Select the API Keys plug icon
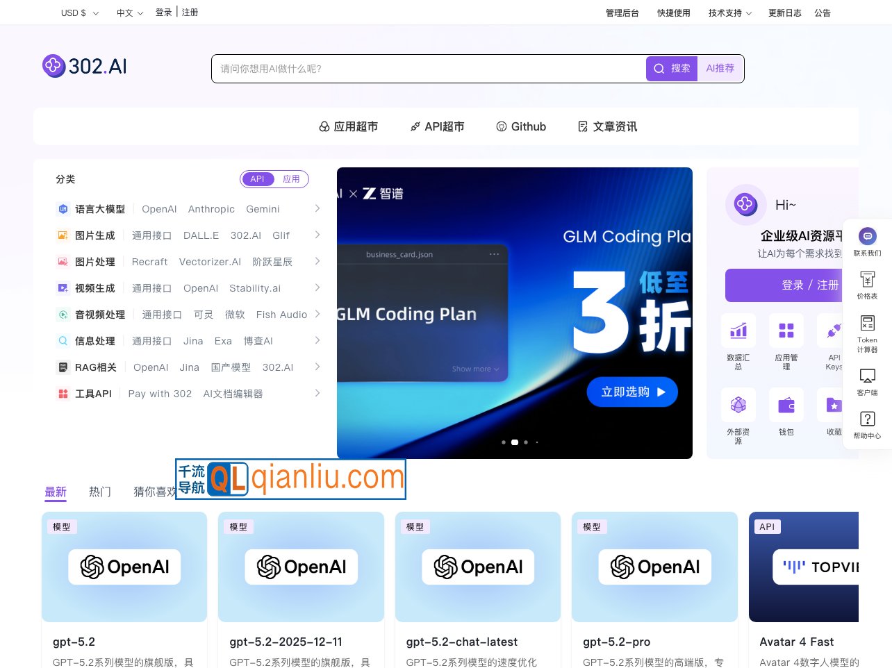 click(x=832, y=331)
